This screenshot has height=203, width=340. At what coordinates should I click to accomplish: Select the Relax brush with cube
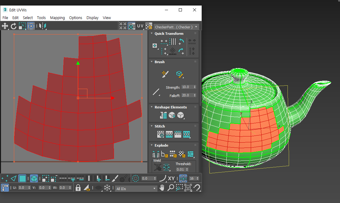click(180, 74)
